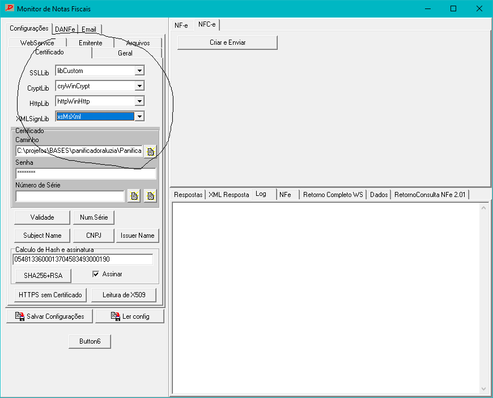Switch to the NF-e tab

181,25
